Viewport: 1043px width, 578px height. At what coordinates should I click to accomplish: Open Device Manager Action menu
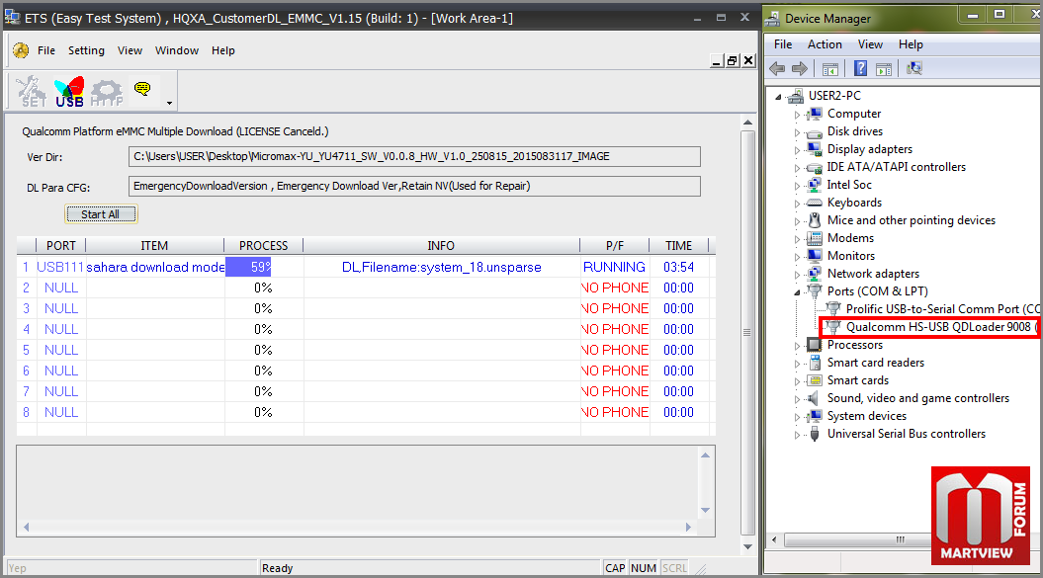pyautogui.click(x=825, y=43)
